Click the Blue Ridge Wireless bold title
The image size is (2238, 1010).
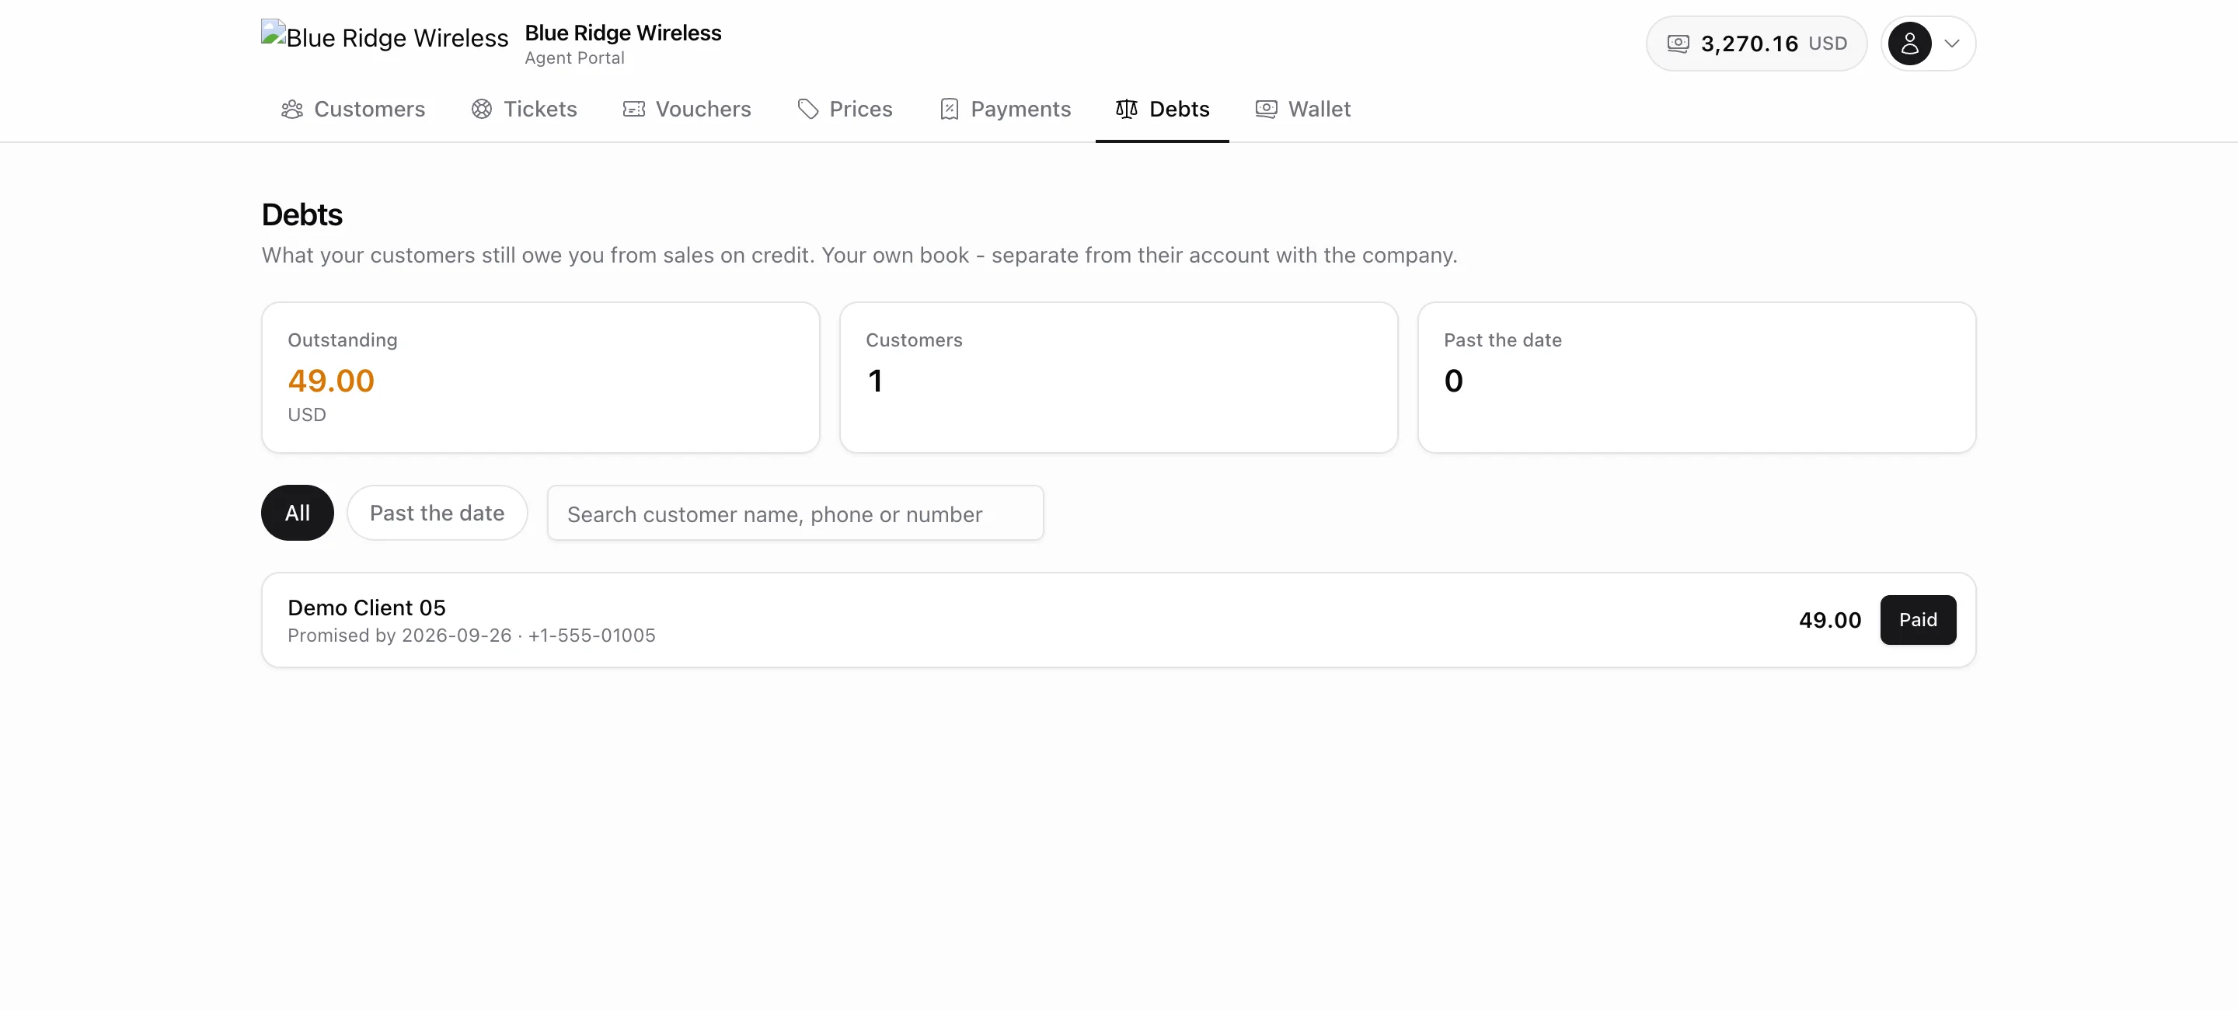pyautogui.click(x=623, y=32)
